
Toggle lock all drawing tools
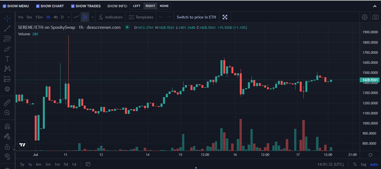tap(7, 146)
